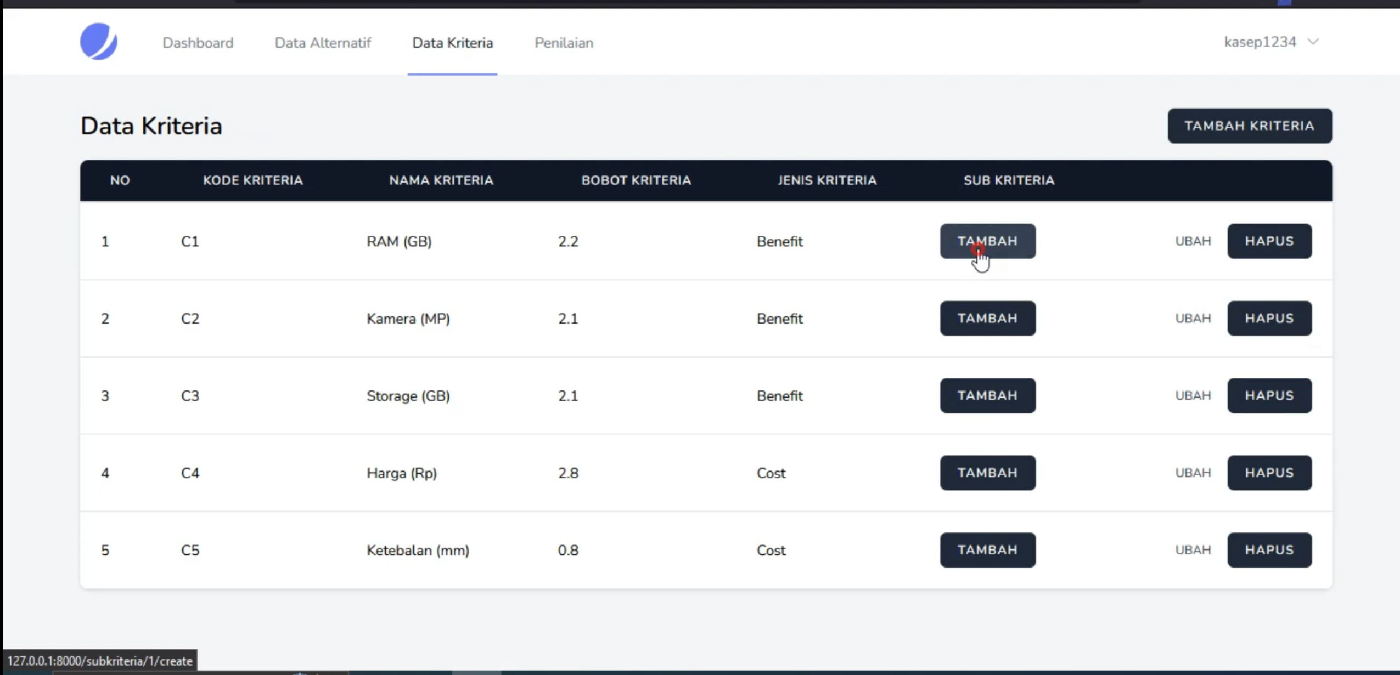The image size is (1400, 675).
Task: Add sub kriteria for Kamera (MP)
Action: [988, 318]
